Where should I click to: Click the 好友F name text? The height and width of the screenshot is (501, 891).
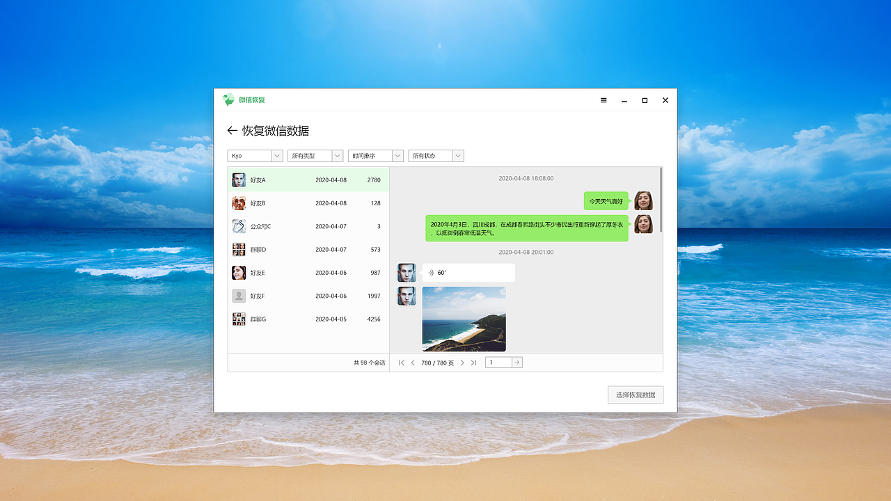[x=258, y=296]
